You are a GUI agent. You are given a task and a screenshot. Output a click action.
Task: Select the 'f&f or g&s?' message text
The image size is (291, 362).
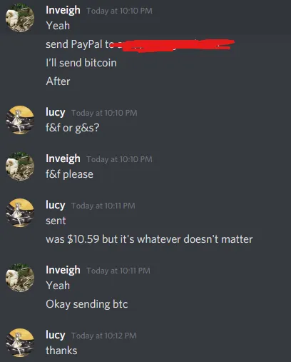tap(73, 128)
